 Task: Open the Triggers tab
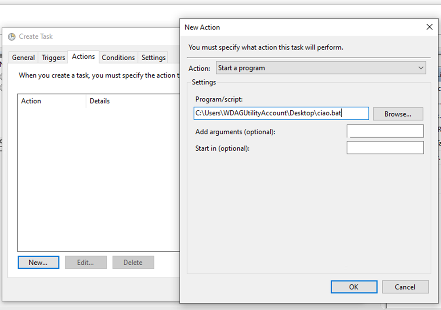pyautogui.click(x=53, y=58)
